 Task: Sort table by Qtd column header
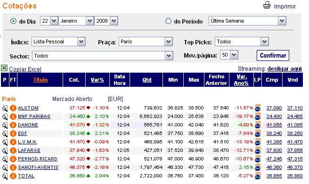pos(147,80)
